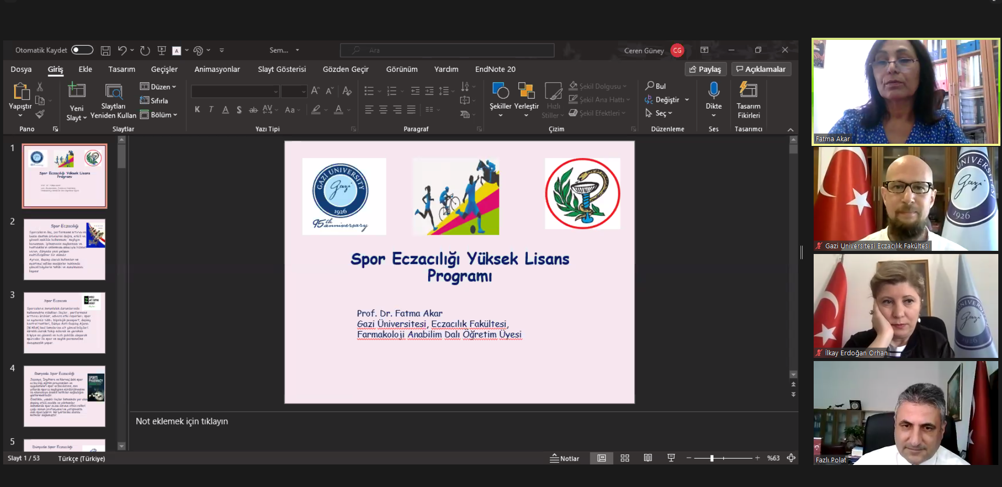1002x487 pixels.
Task: Start slide show from status bar
Action: click(671, 458)
